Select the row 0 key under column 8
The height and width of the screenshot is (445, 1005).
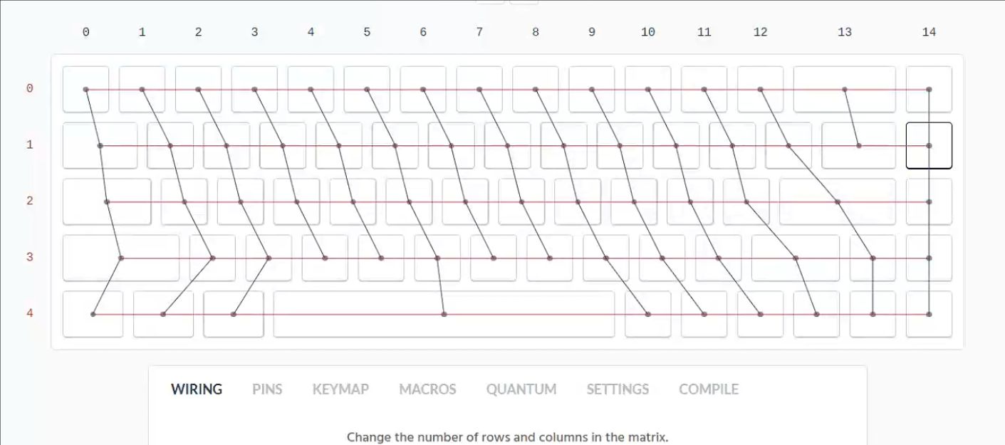coord(536,89)
